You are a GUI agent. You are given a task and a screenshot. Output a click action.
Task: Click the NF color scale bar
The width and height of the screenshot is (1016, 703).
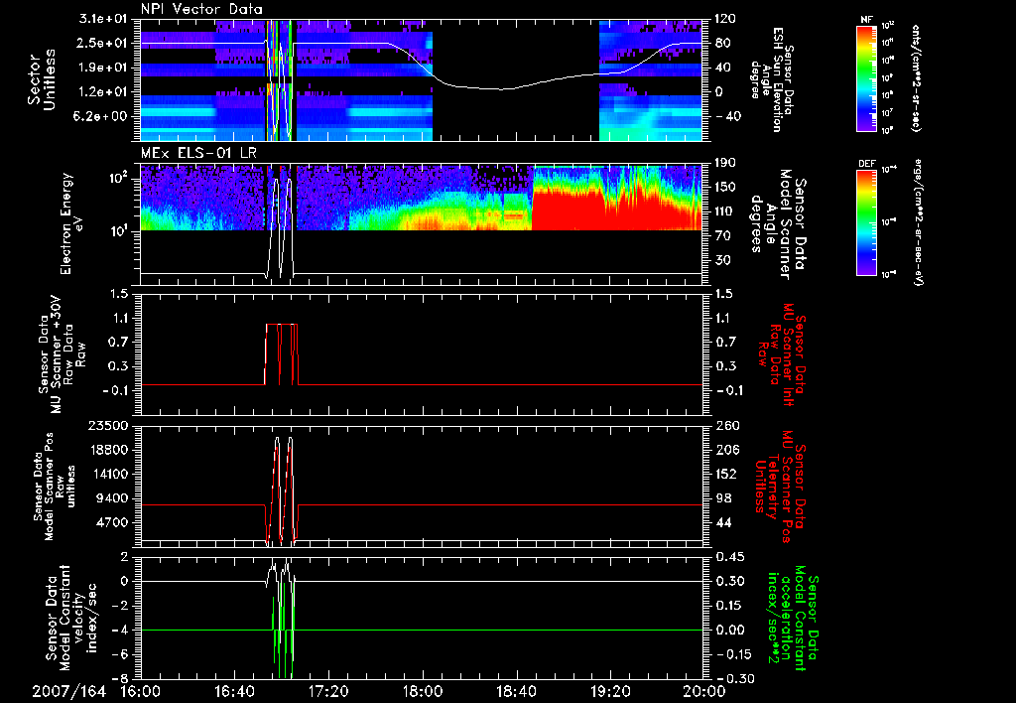point(866,77)
